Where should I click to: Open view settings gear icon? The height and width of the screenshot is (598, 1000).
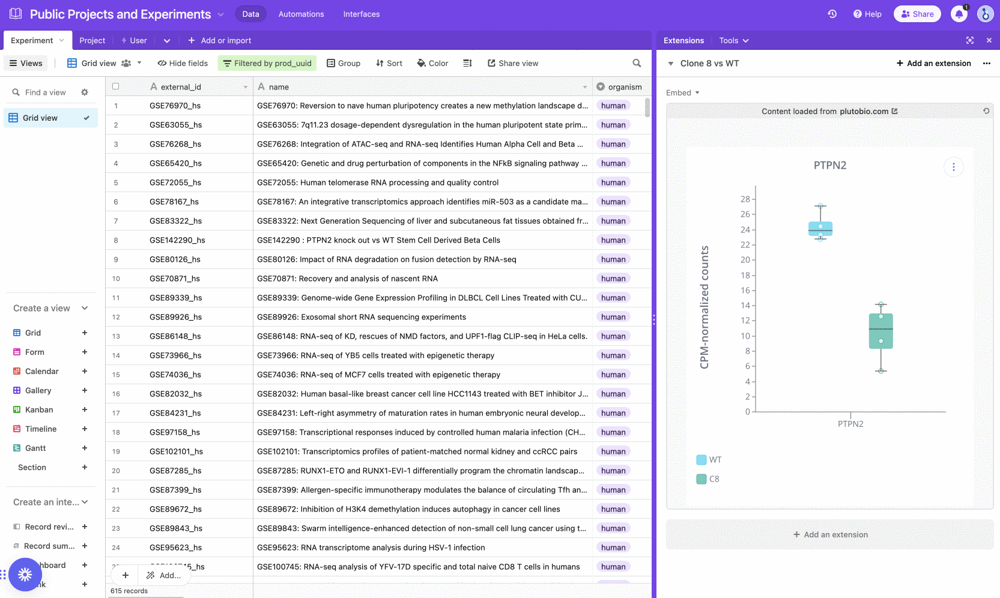pos(85,92)
